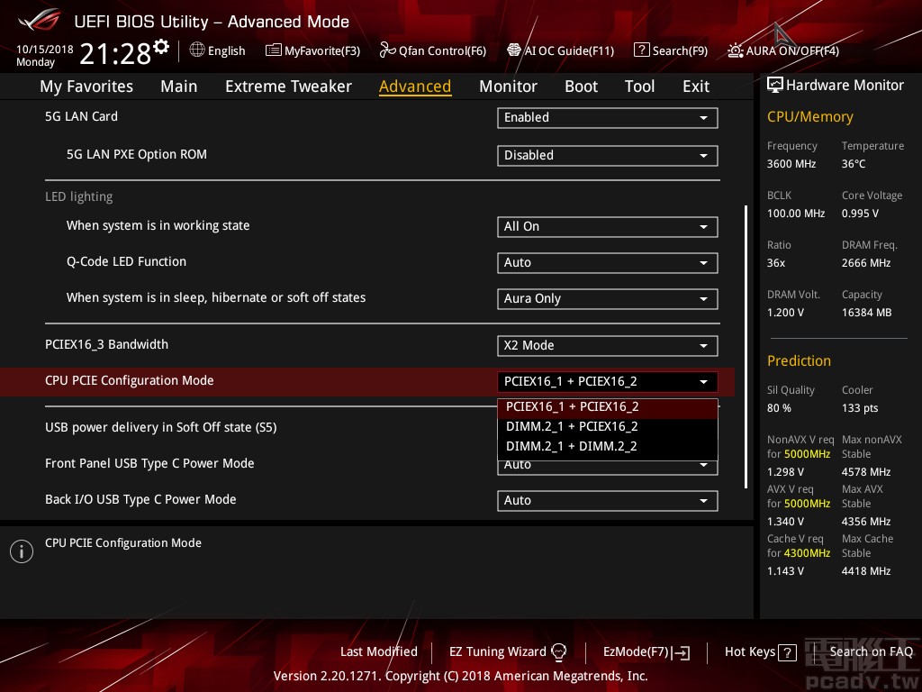Open the BIOS Search function

(671, 50)
